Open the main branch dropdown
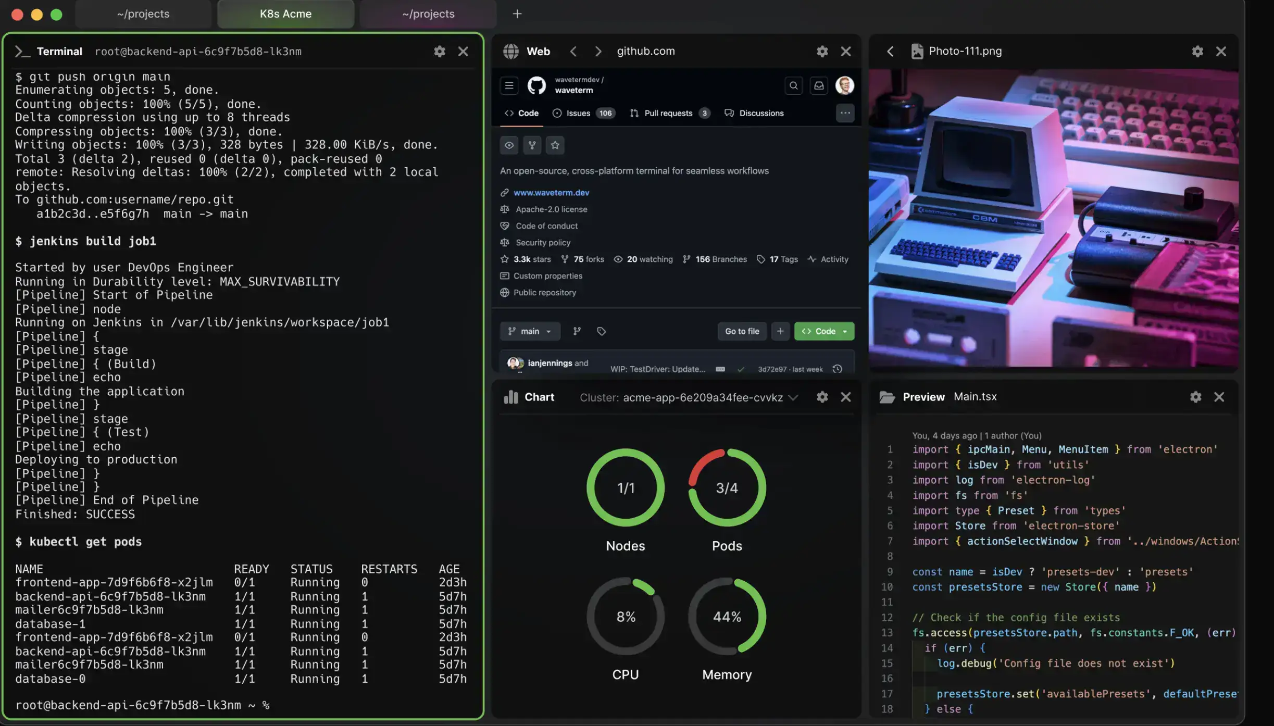 [530, 331]
